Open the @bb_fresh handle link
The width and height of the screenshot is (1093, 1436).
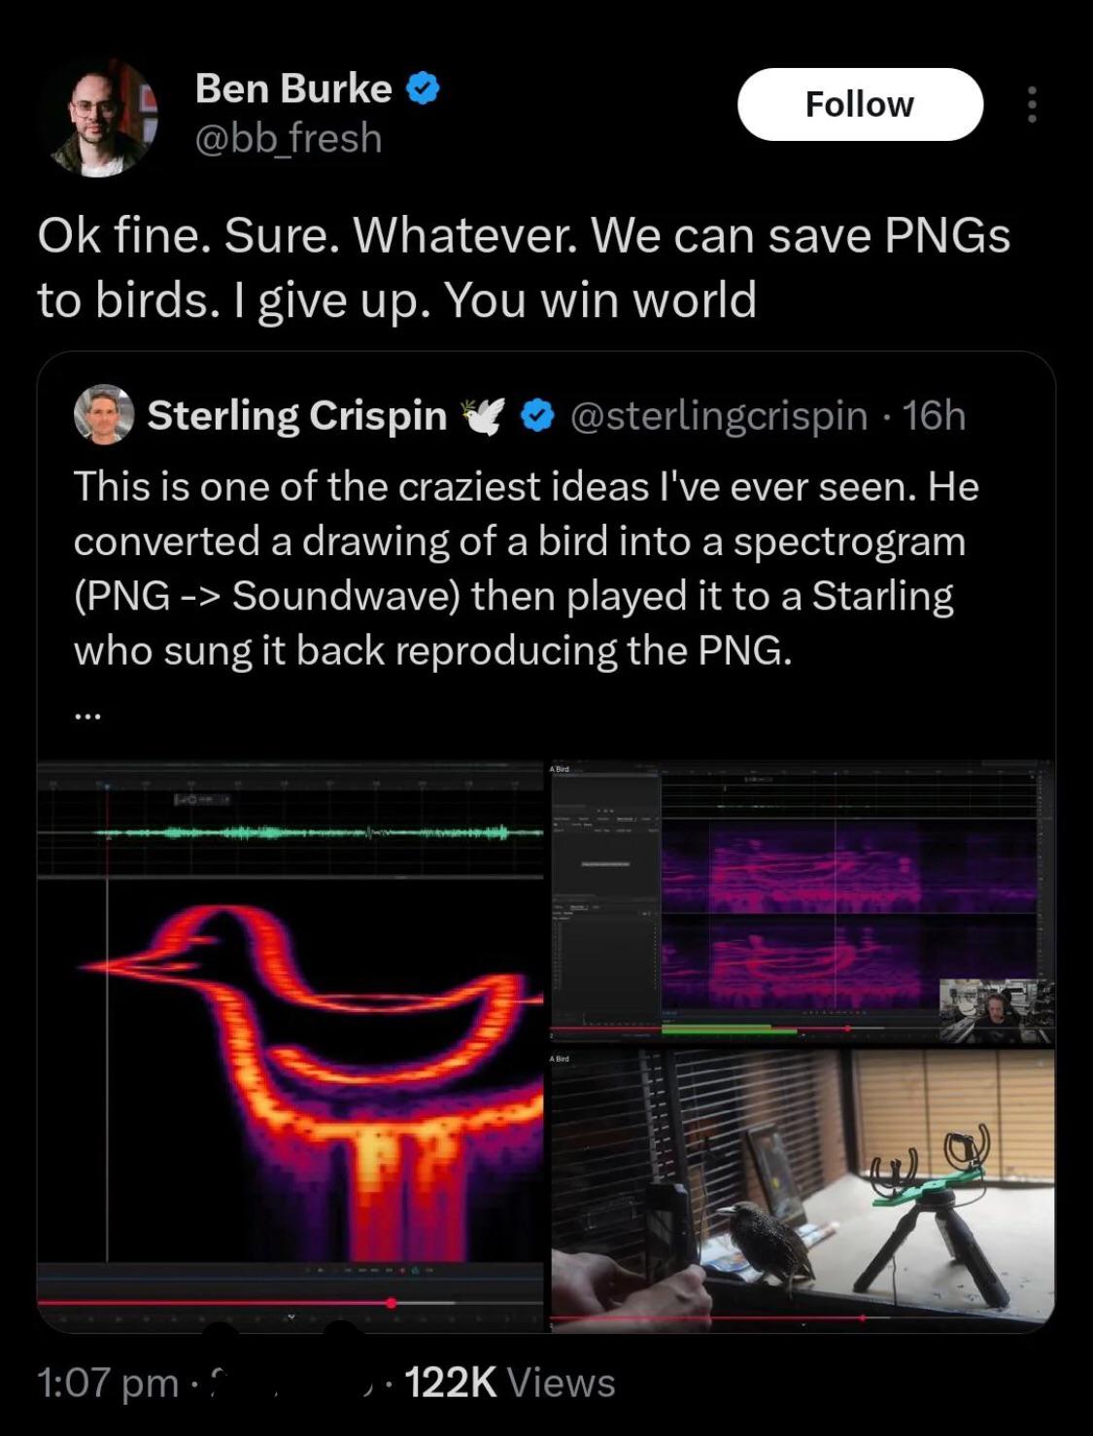tap(289, 139)
